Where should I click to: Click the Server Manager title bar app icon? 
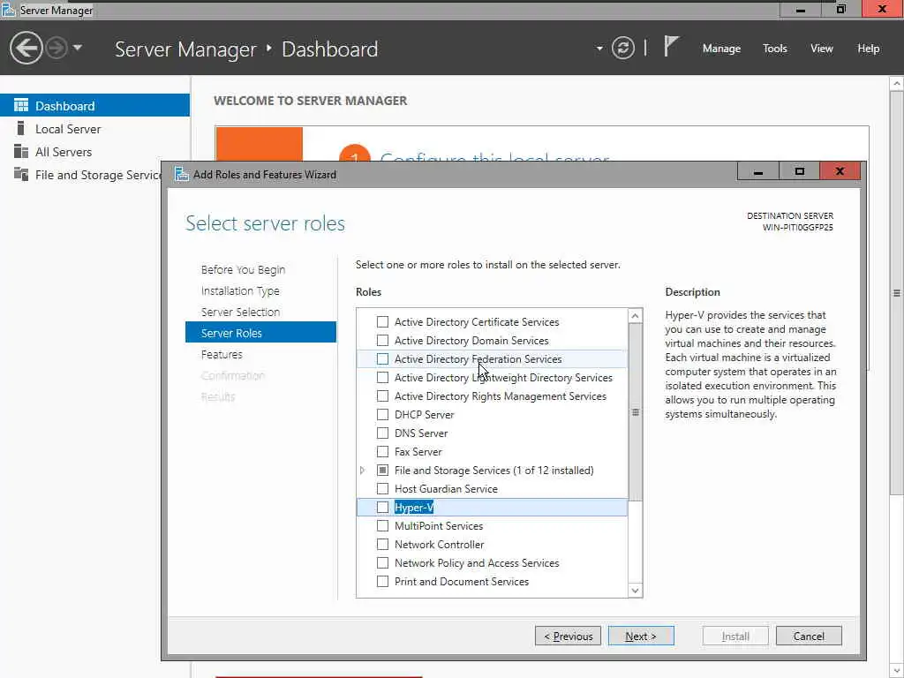pyautogui.click(x=8, y=9)
